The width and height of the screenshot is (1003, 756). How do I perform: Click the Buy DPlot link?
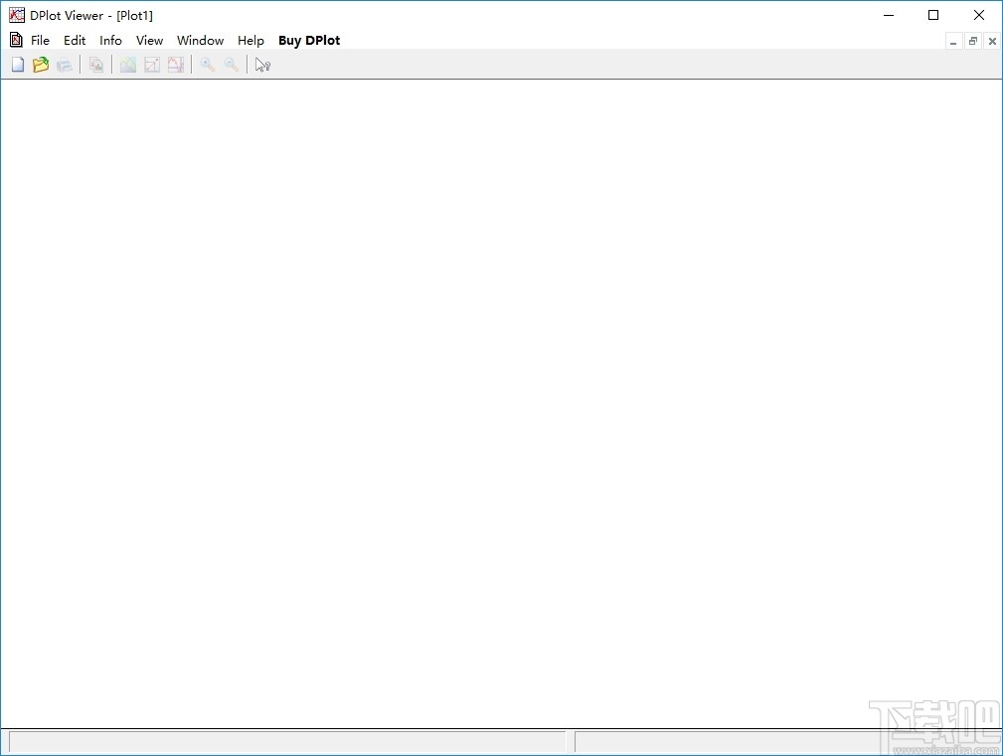point(309,40)
